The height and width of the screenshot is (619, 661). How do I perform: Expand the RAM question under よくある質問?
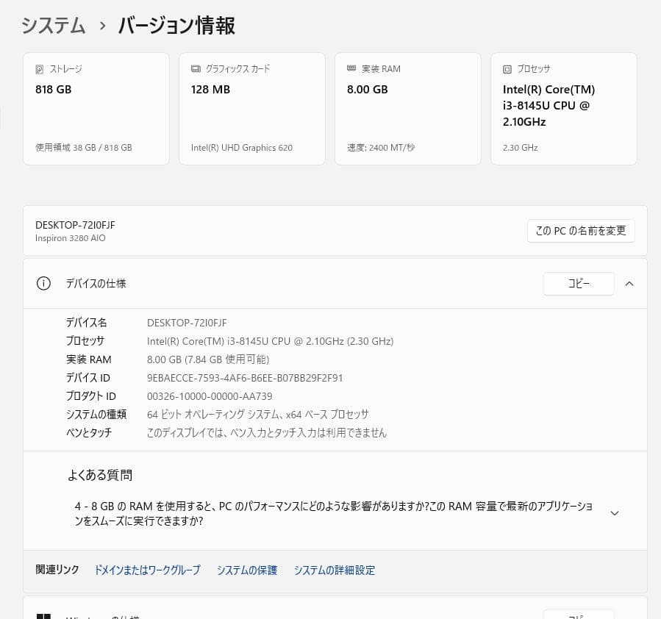(x=615, y=512)
